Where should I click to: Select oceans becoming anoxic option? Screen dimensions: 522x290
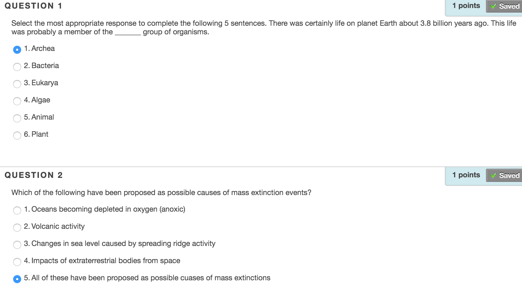17,210
